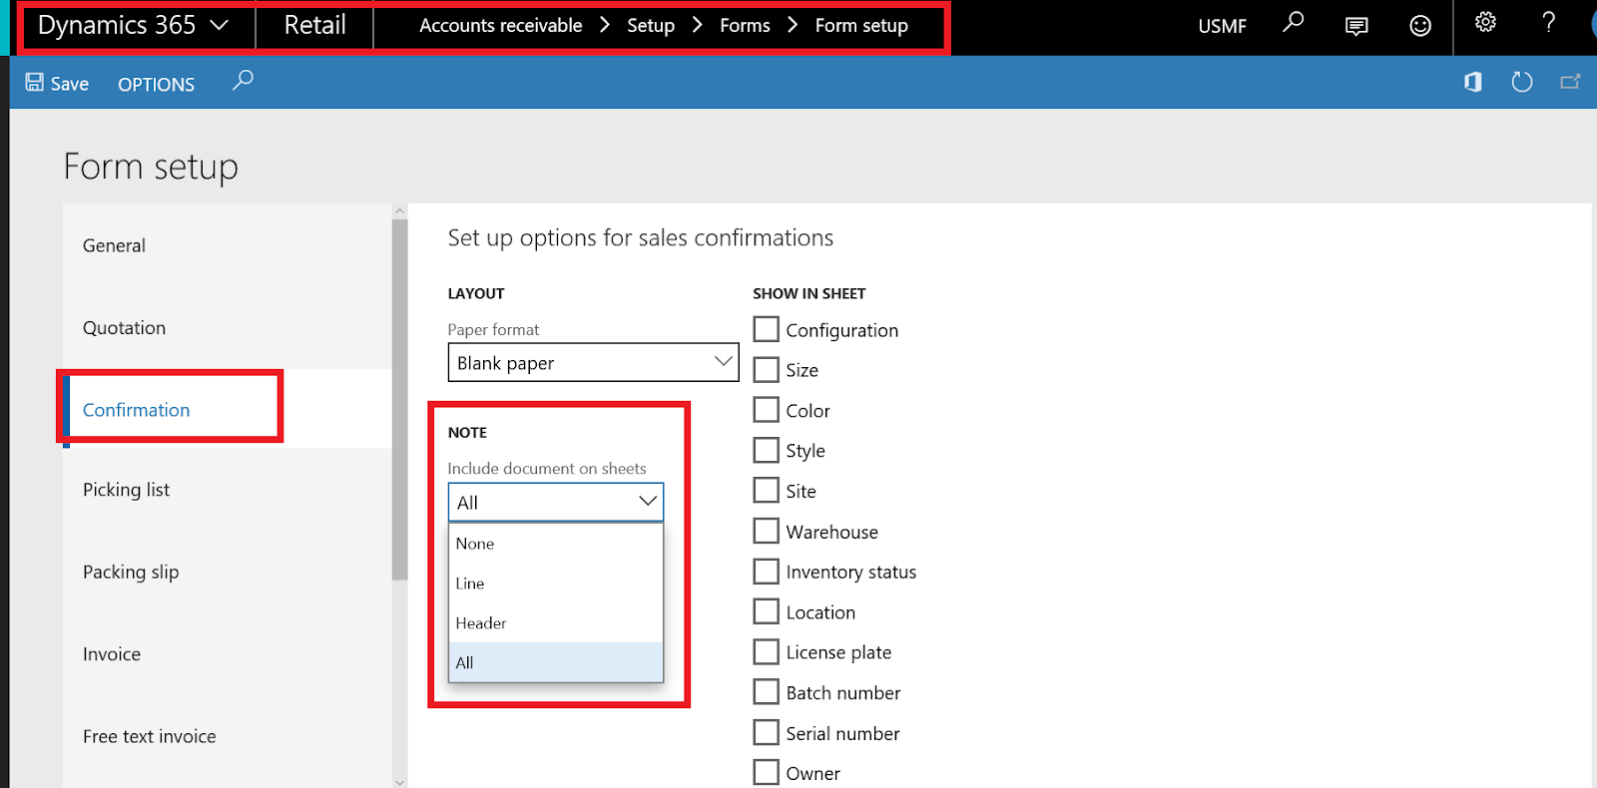Open the messages icon in top bar
This screenshot has width=1597, height=788.
[x=1356, y=26]
